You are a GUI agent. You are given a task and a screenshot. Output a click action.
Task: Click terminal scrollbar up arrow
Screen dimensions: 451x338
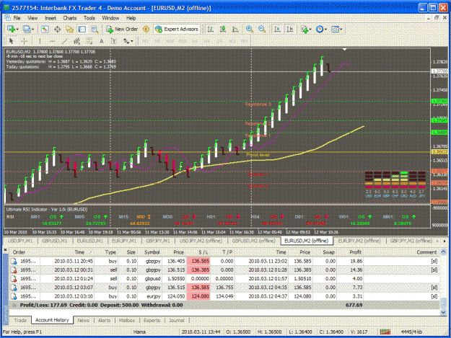tap(443, 252)
